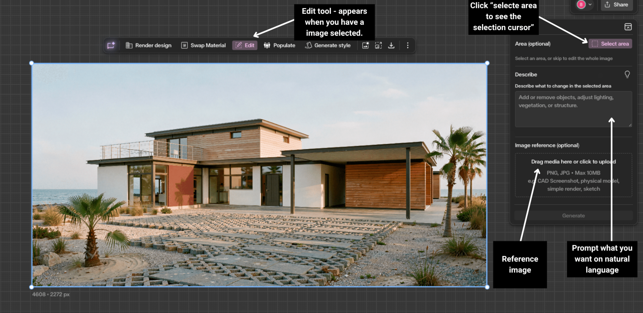Click the 'Select an area, or skip' hint text
This screenshot has width=643, height=313.
click(x=564, y=59)
